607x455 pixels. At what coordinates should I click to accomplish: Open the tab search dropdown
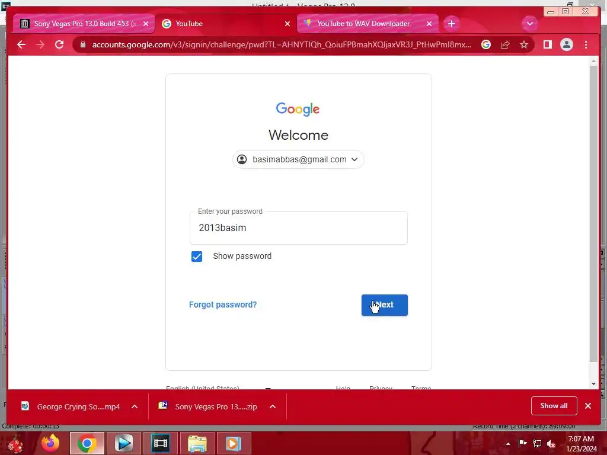(529, 24)
